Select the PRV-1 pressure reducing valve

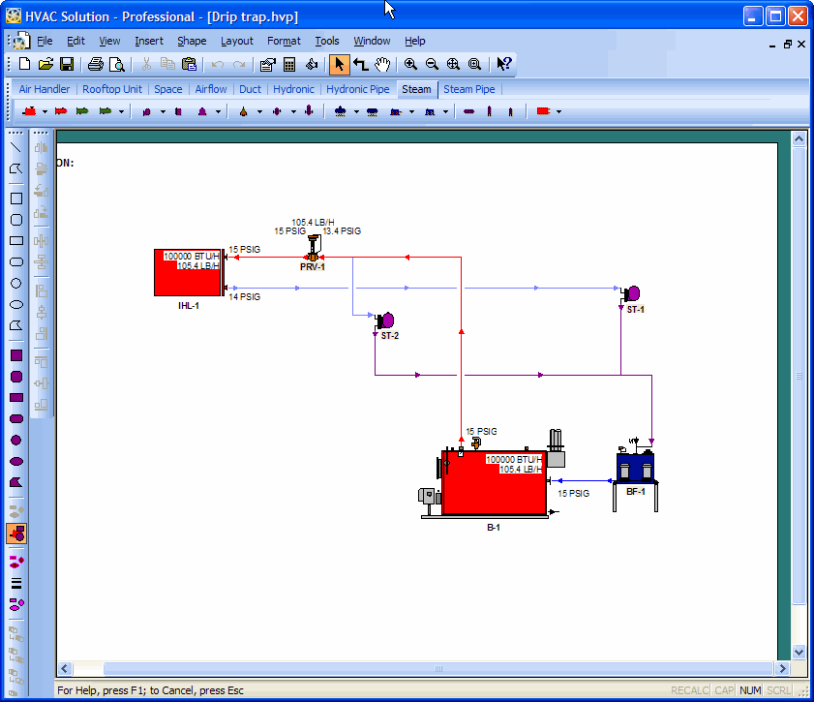[x=313, y=248]
